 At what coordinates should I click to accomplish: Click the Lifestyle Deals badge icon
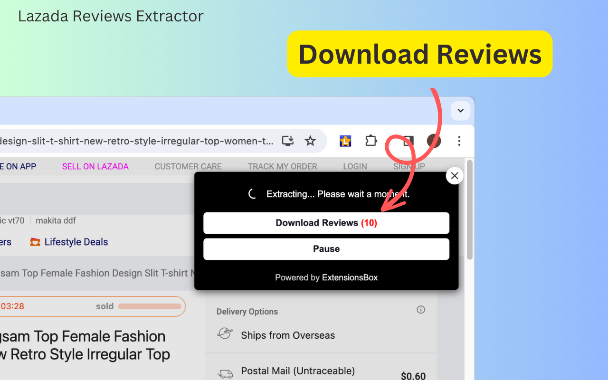pyautogui.click(x=35, y=242)
